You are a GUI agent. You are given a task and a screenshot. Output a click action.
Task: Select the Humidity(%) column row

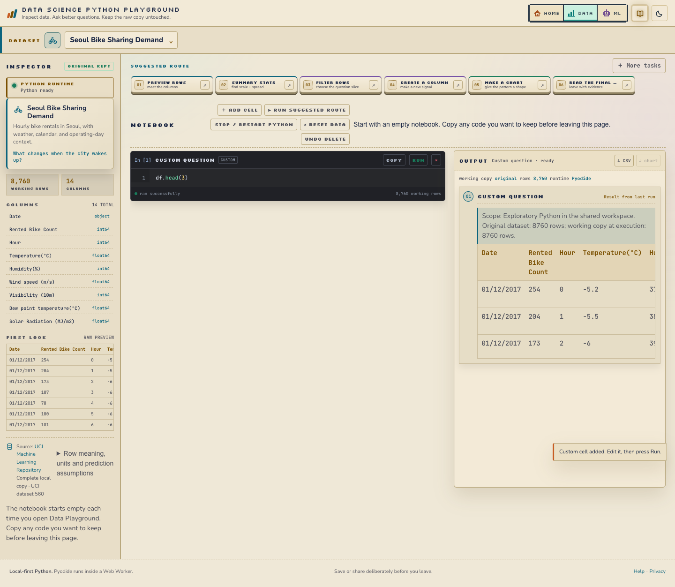point(60,269)
